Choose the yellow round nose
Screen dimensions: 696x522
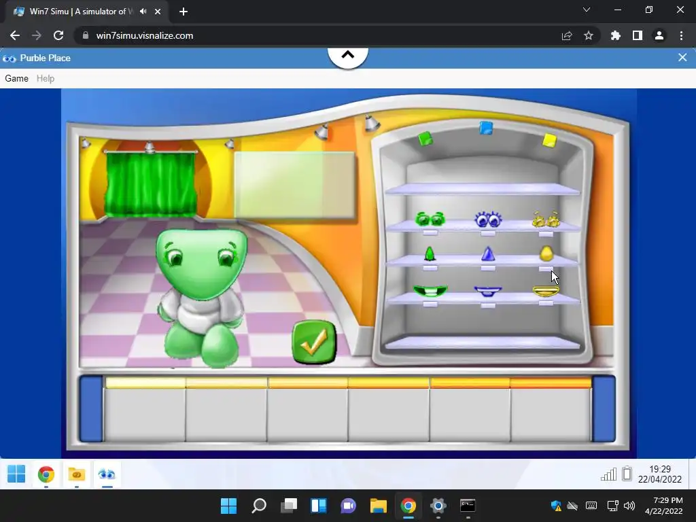click(546, 254)
